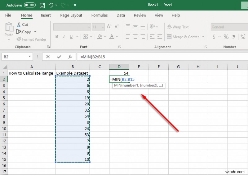Click into the formula bar =MIN(B2:B15
The image size is (248, 175).
click(162, 57)
